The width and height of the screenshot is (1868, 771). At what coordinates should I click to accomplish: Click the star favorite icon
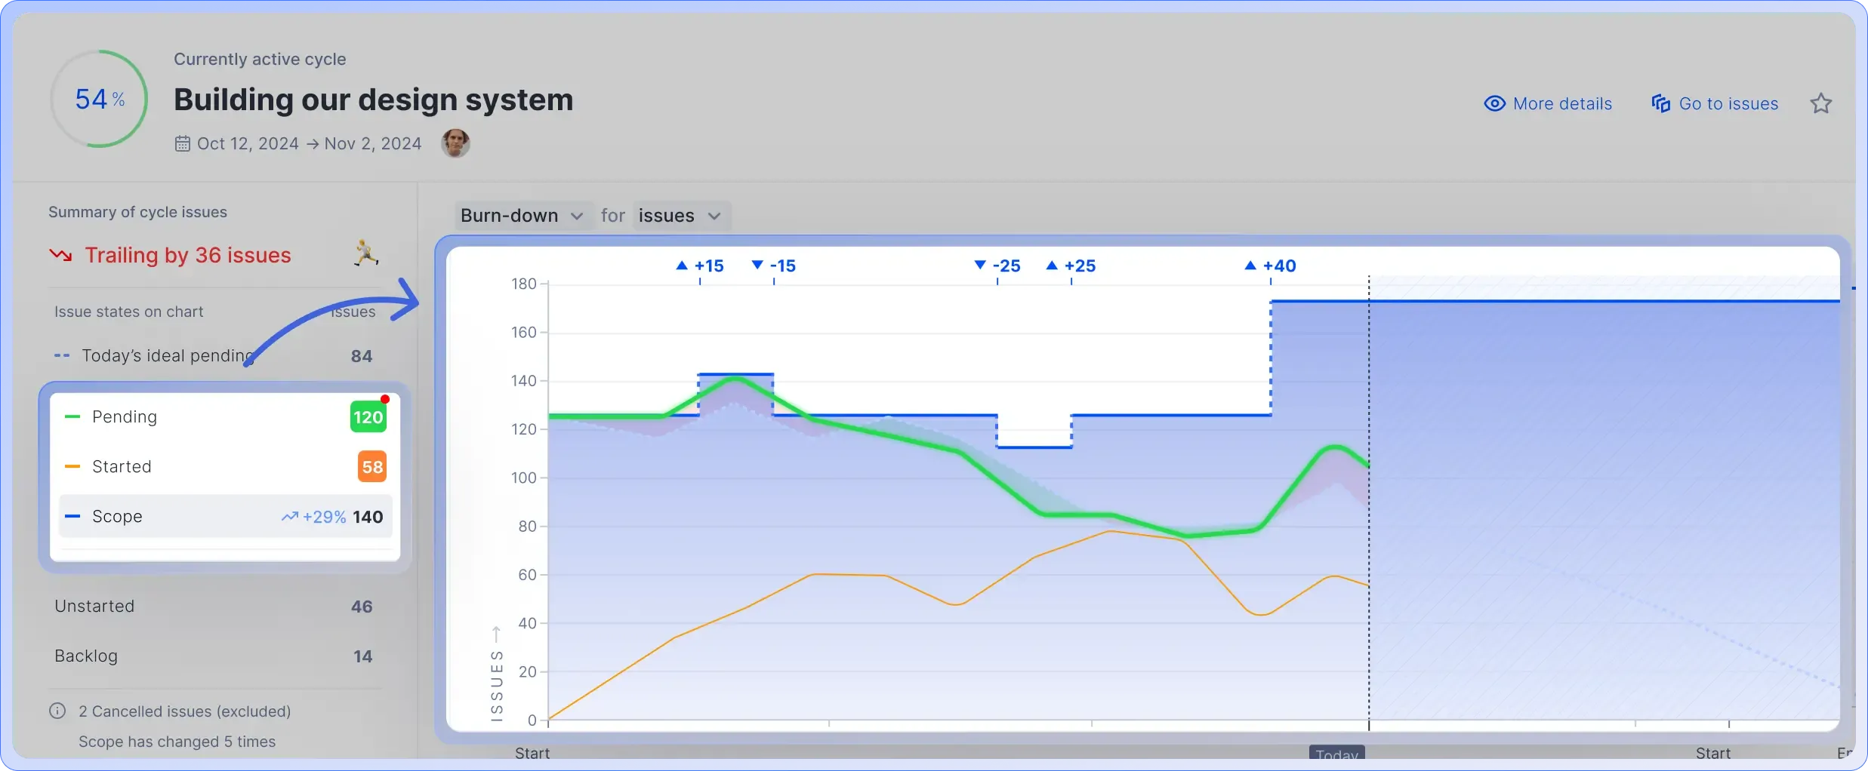coord(1820,103)
